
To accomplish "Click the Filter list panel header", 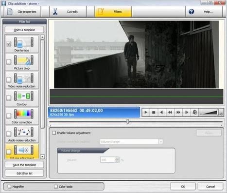I will coord(24,21).
